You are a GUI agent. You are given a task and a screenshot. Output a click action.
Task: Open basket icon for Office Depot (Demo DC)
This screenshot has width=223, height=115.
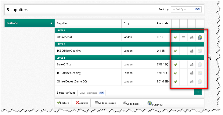point(192,82)
